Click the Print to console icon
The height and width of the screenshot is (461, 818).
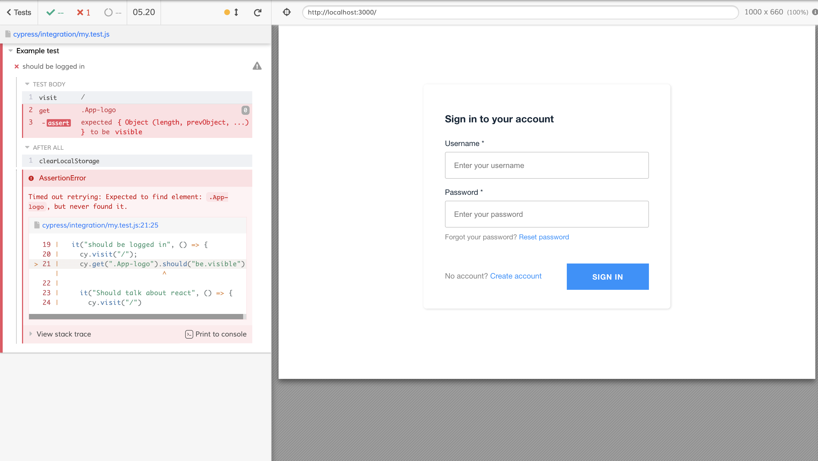(189, 334)
